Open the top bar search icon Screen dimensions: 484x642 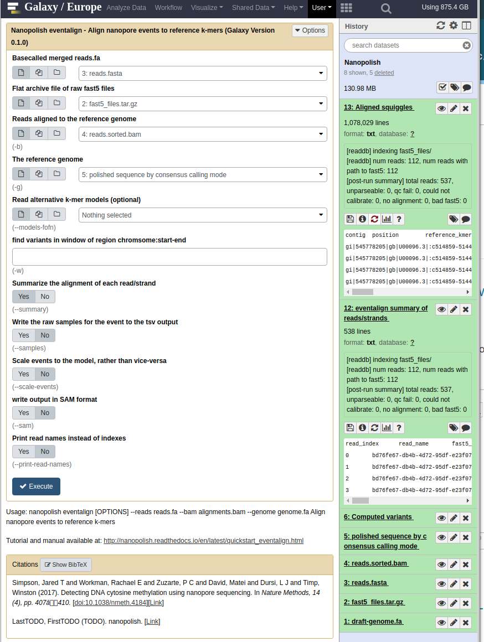coord(386,8)
